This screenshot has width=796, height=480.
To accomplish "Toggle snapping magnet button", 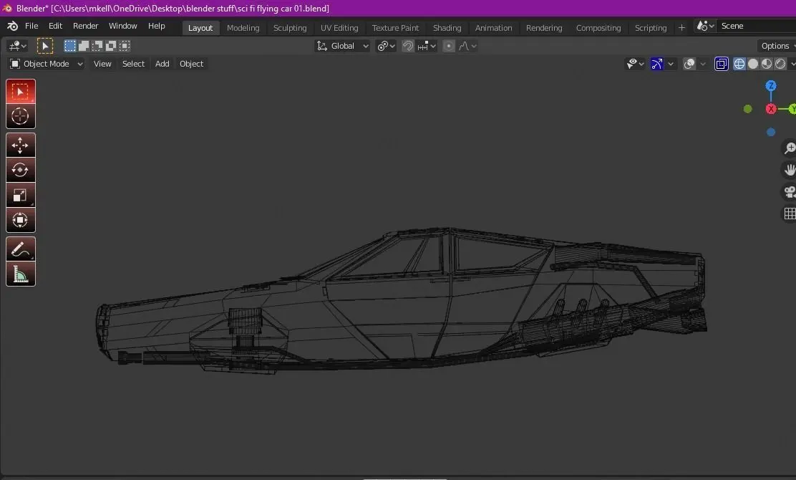I will (x=407, y=47).
